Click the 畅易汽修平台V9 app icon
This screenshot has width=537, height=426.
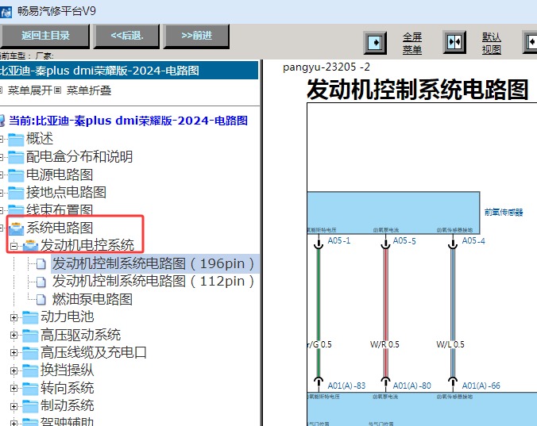pyautogui.click(x=6, y=12)
